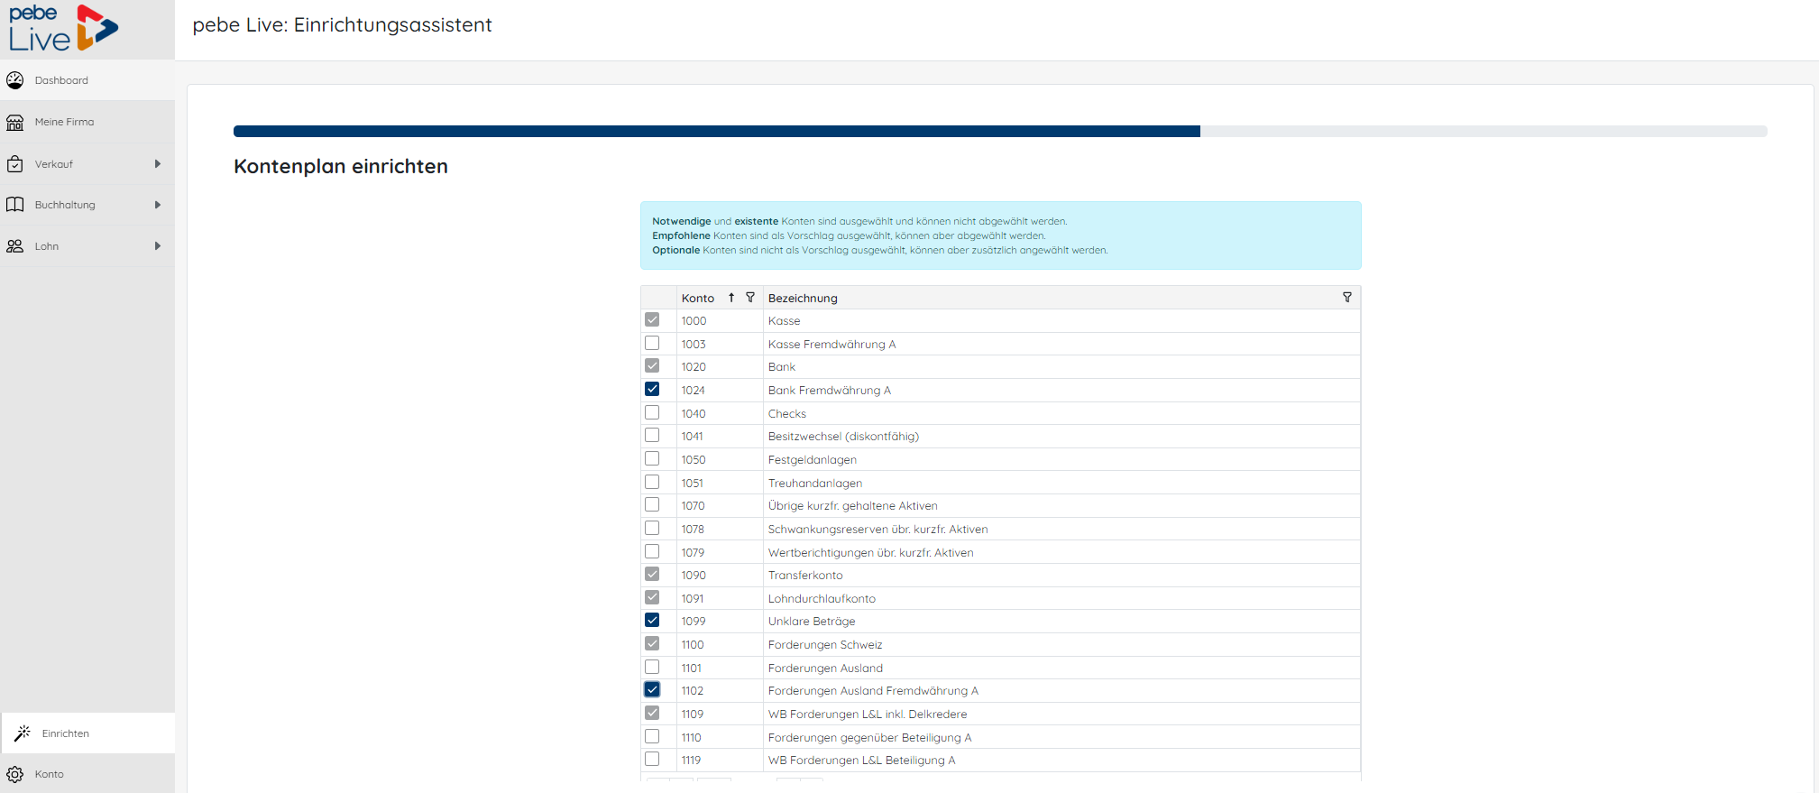Uncheck account 1024 Bank Fremdwährung A
The height and width of the screenshot is (793, 1819).
click(x=652, y=390)
